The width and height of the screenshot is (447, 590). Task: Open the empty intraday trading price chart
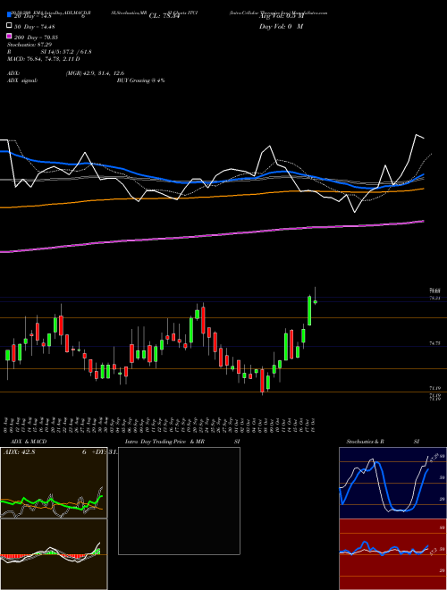(x=179, y=501)
